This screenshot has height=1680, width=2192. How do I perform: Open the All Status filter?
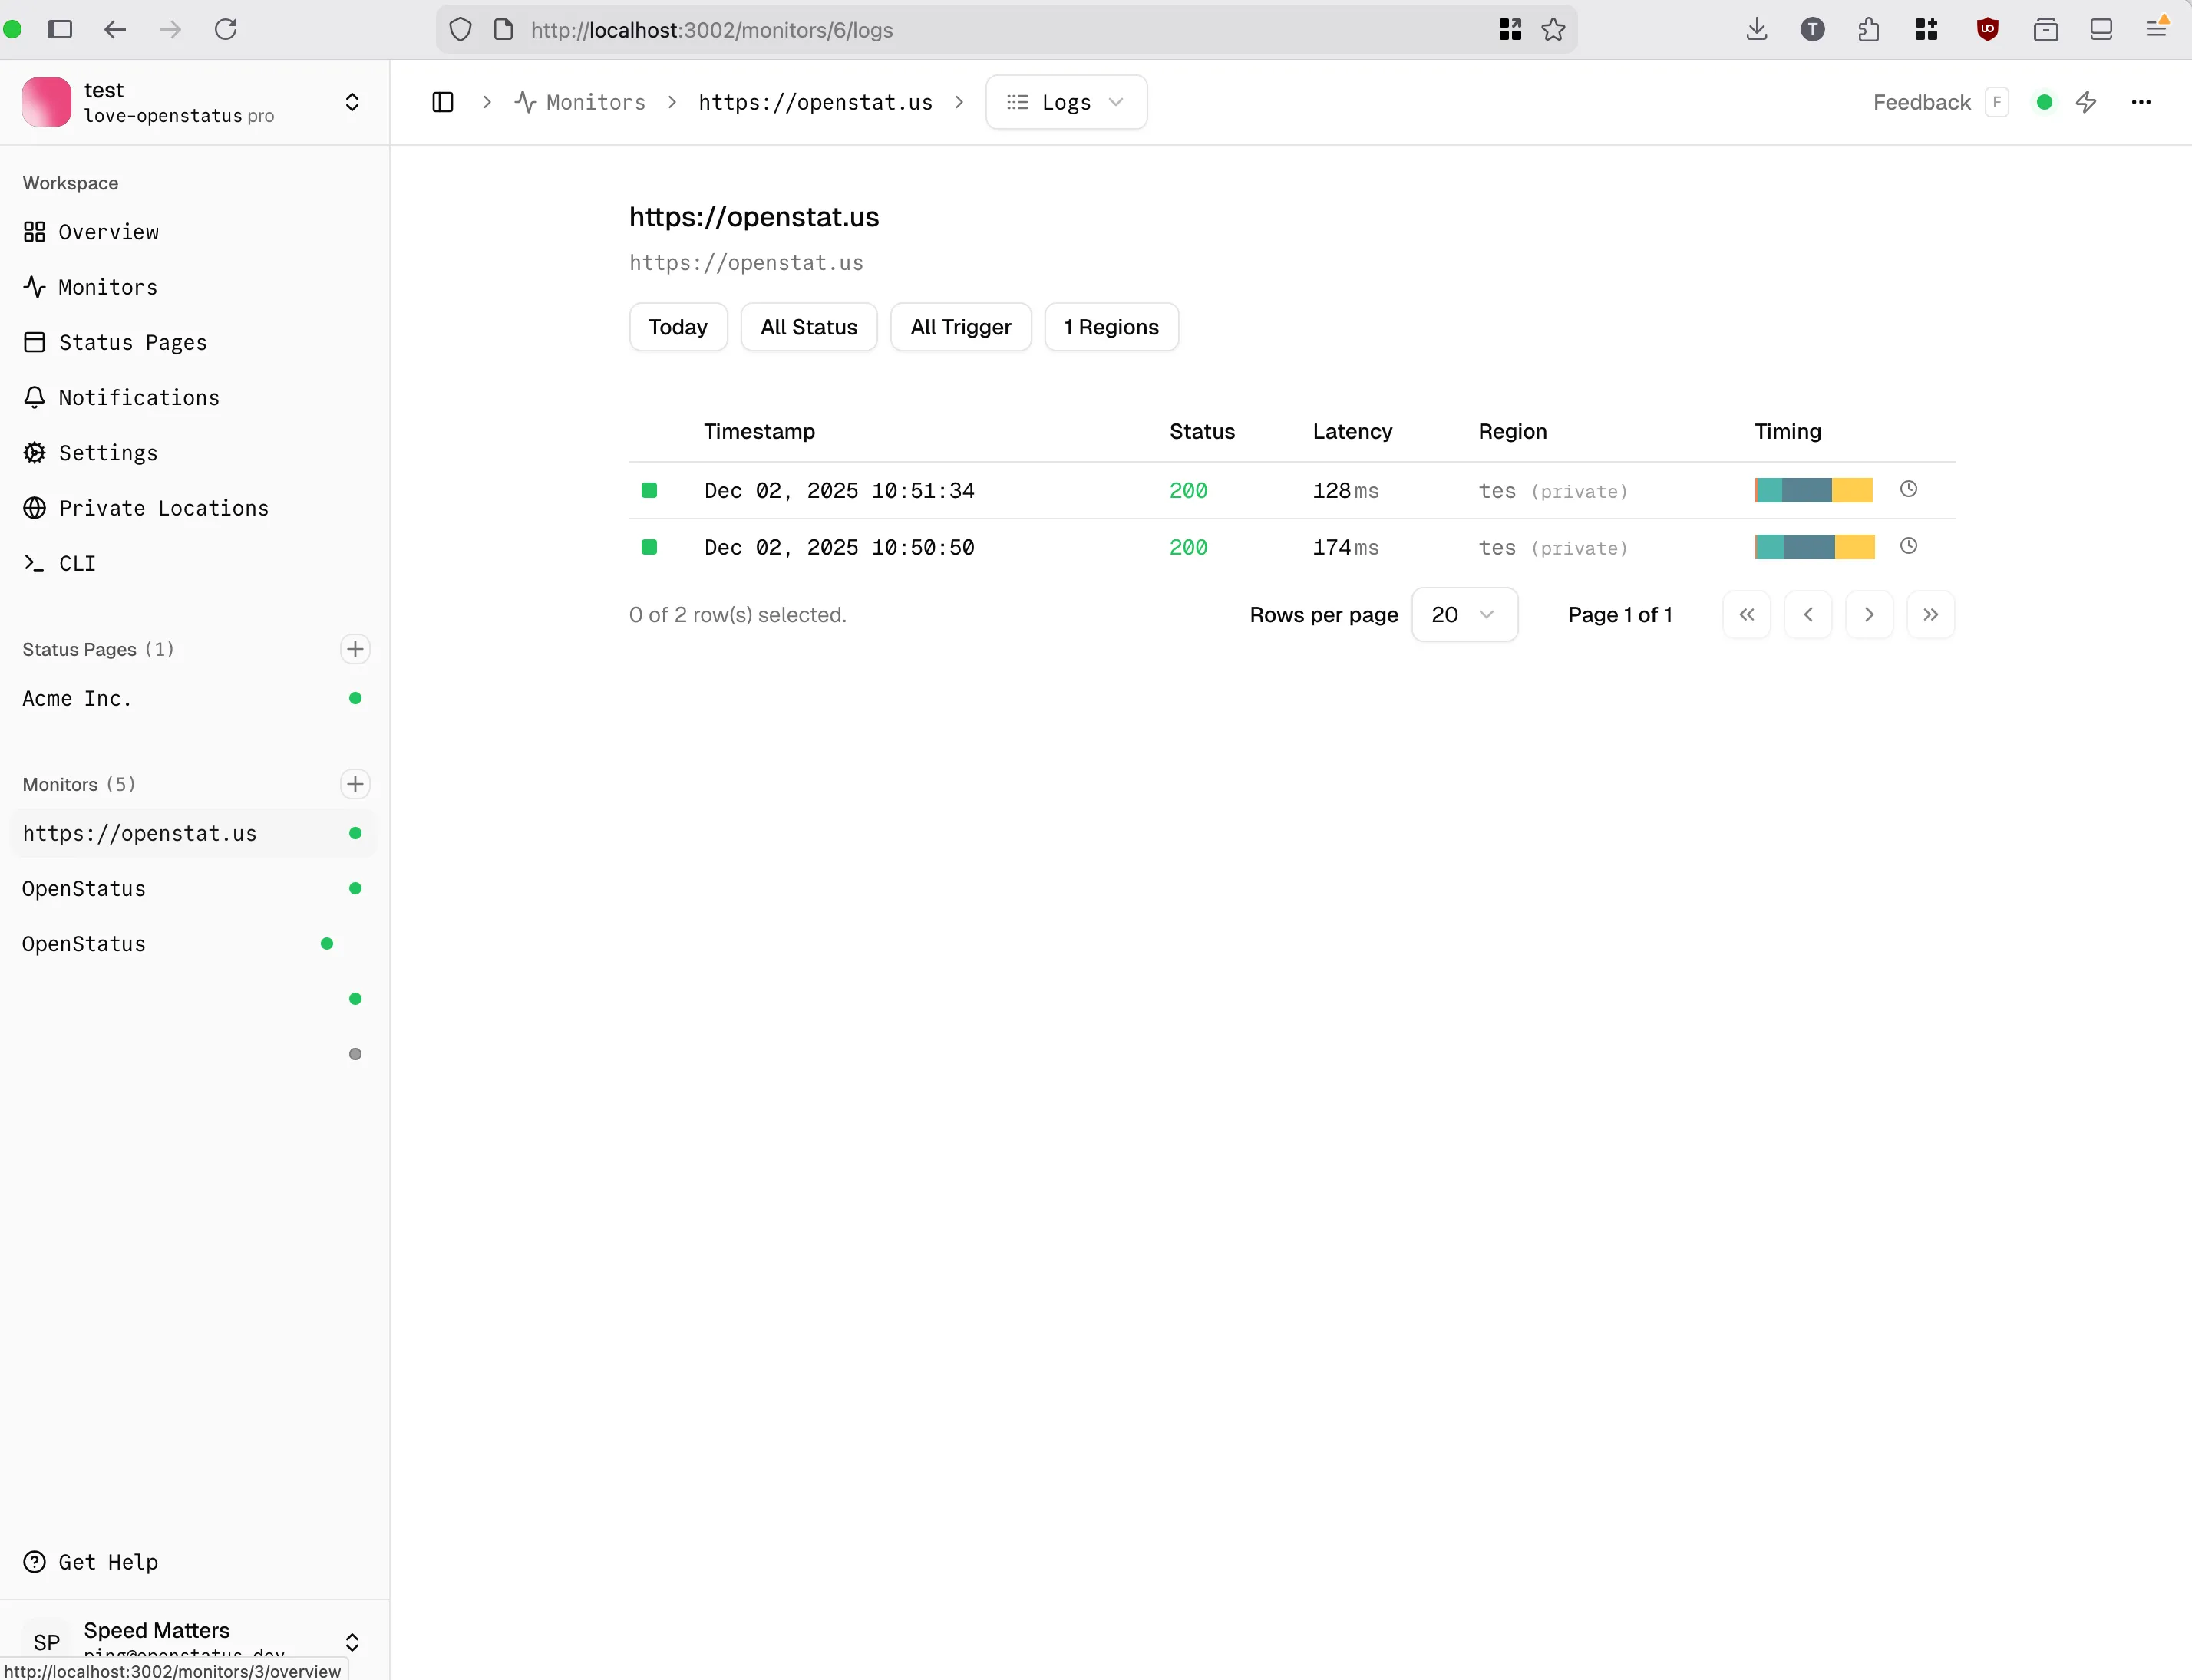(x=808, y=326)
